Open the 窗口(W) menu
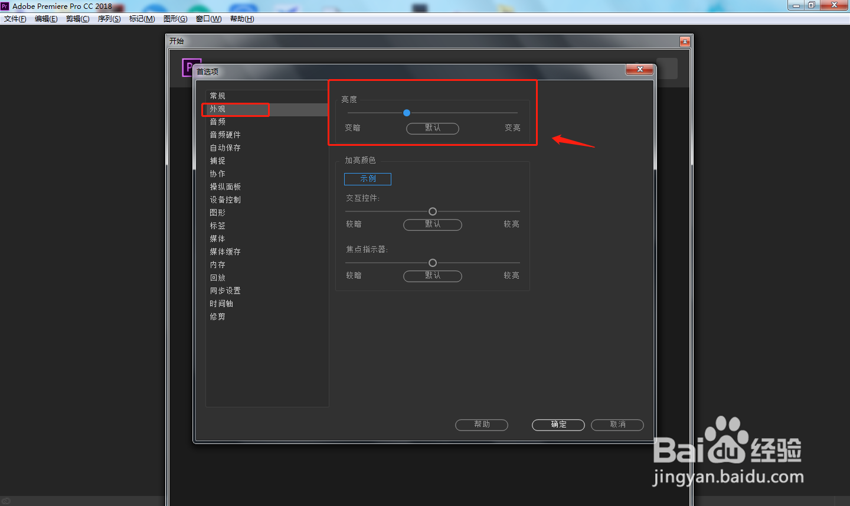This screenshot has height=506, width=850. 208,19
